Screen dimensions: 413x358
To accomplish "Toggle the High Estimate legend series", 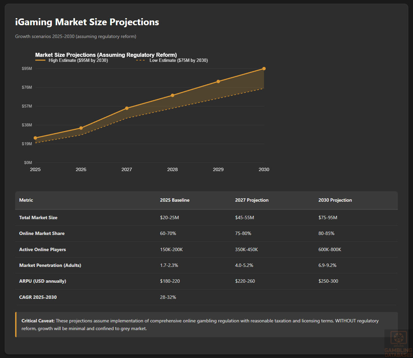I will pyautogui.click(x=78, y=61).
